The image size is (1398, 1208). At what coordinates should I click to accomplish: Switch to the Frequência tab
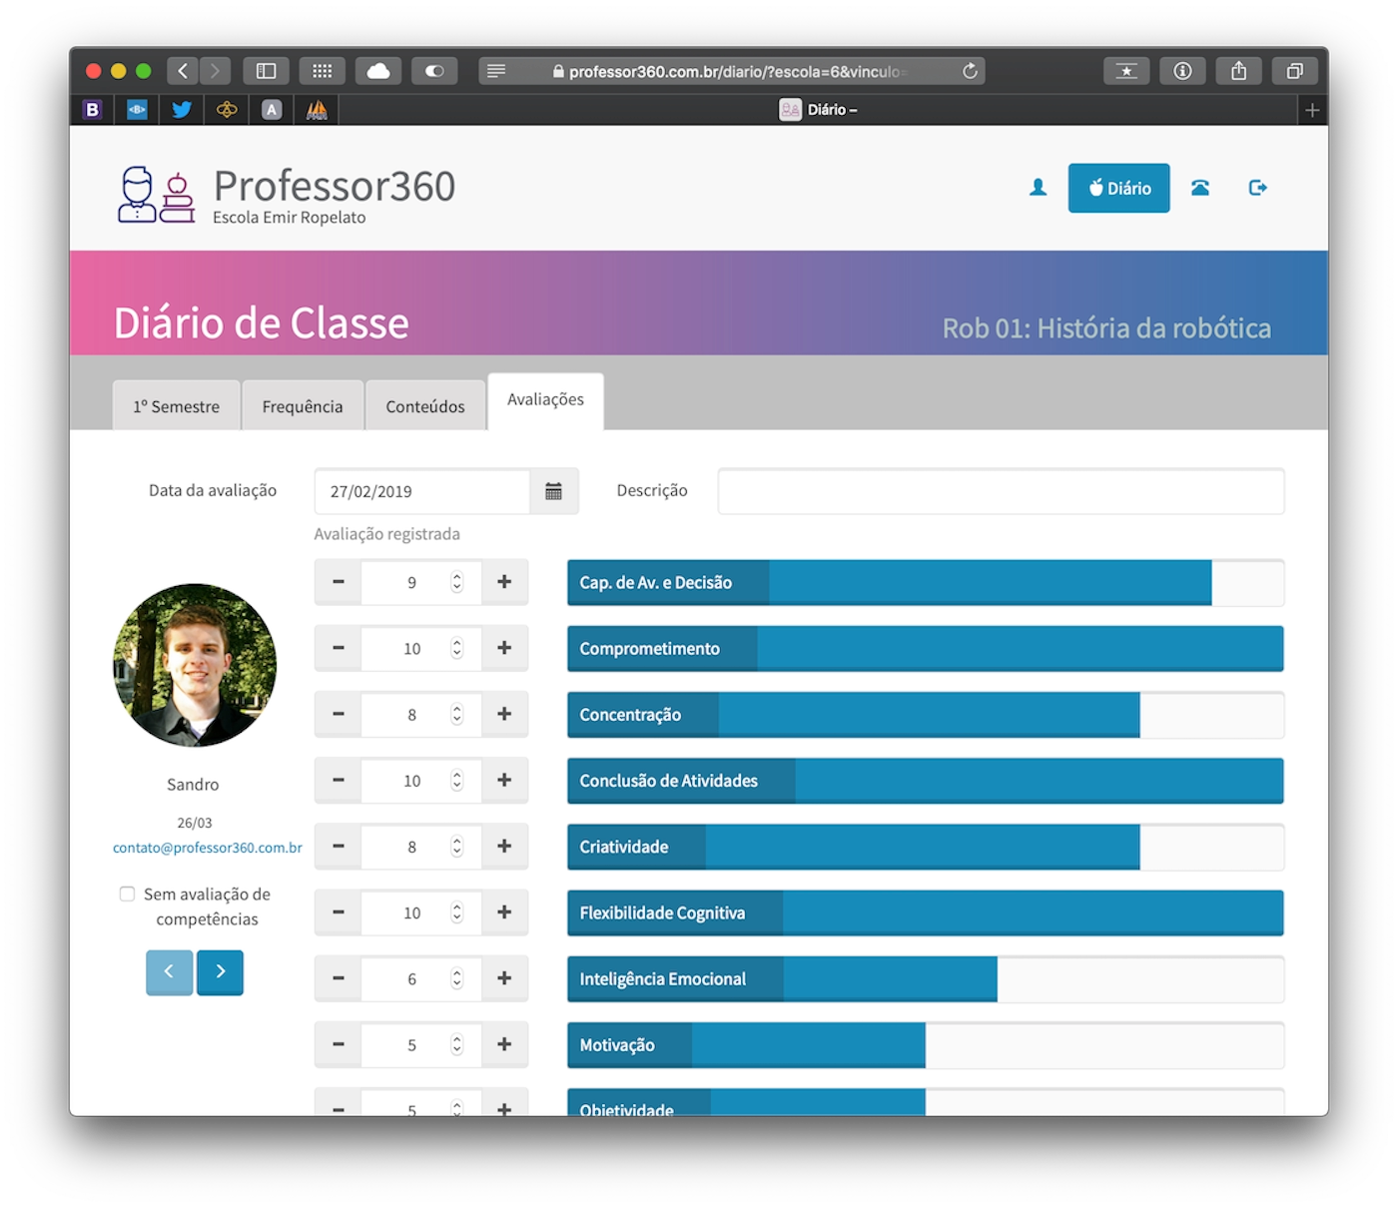coord(303,406)
